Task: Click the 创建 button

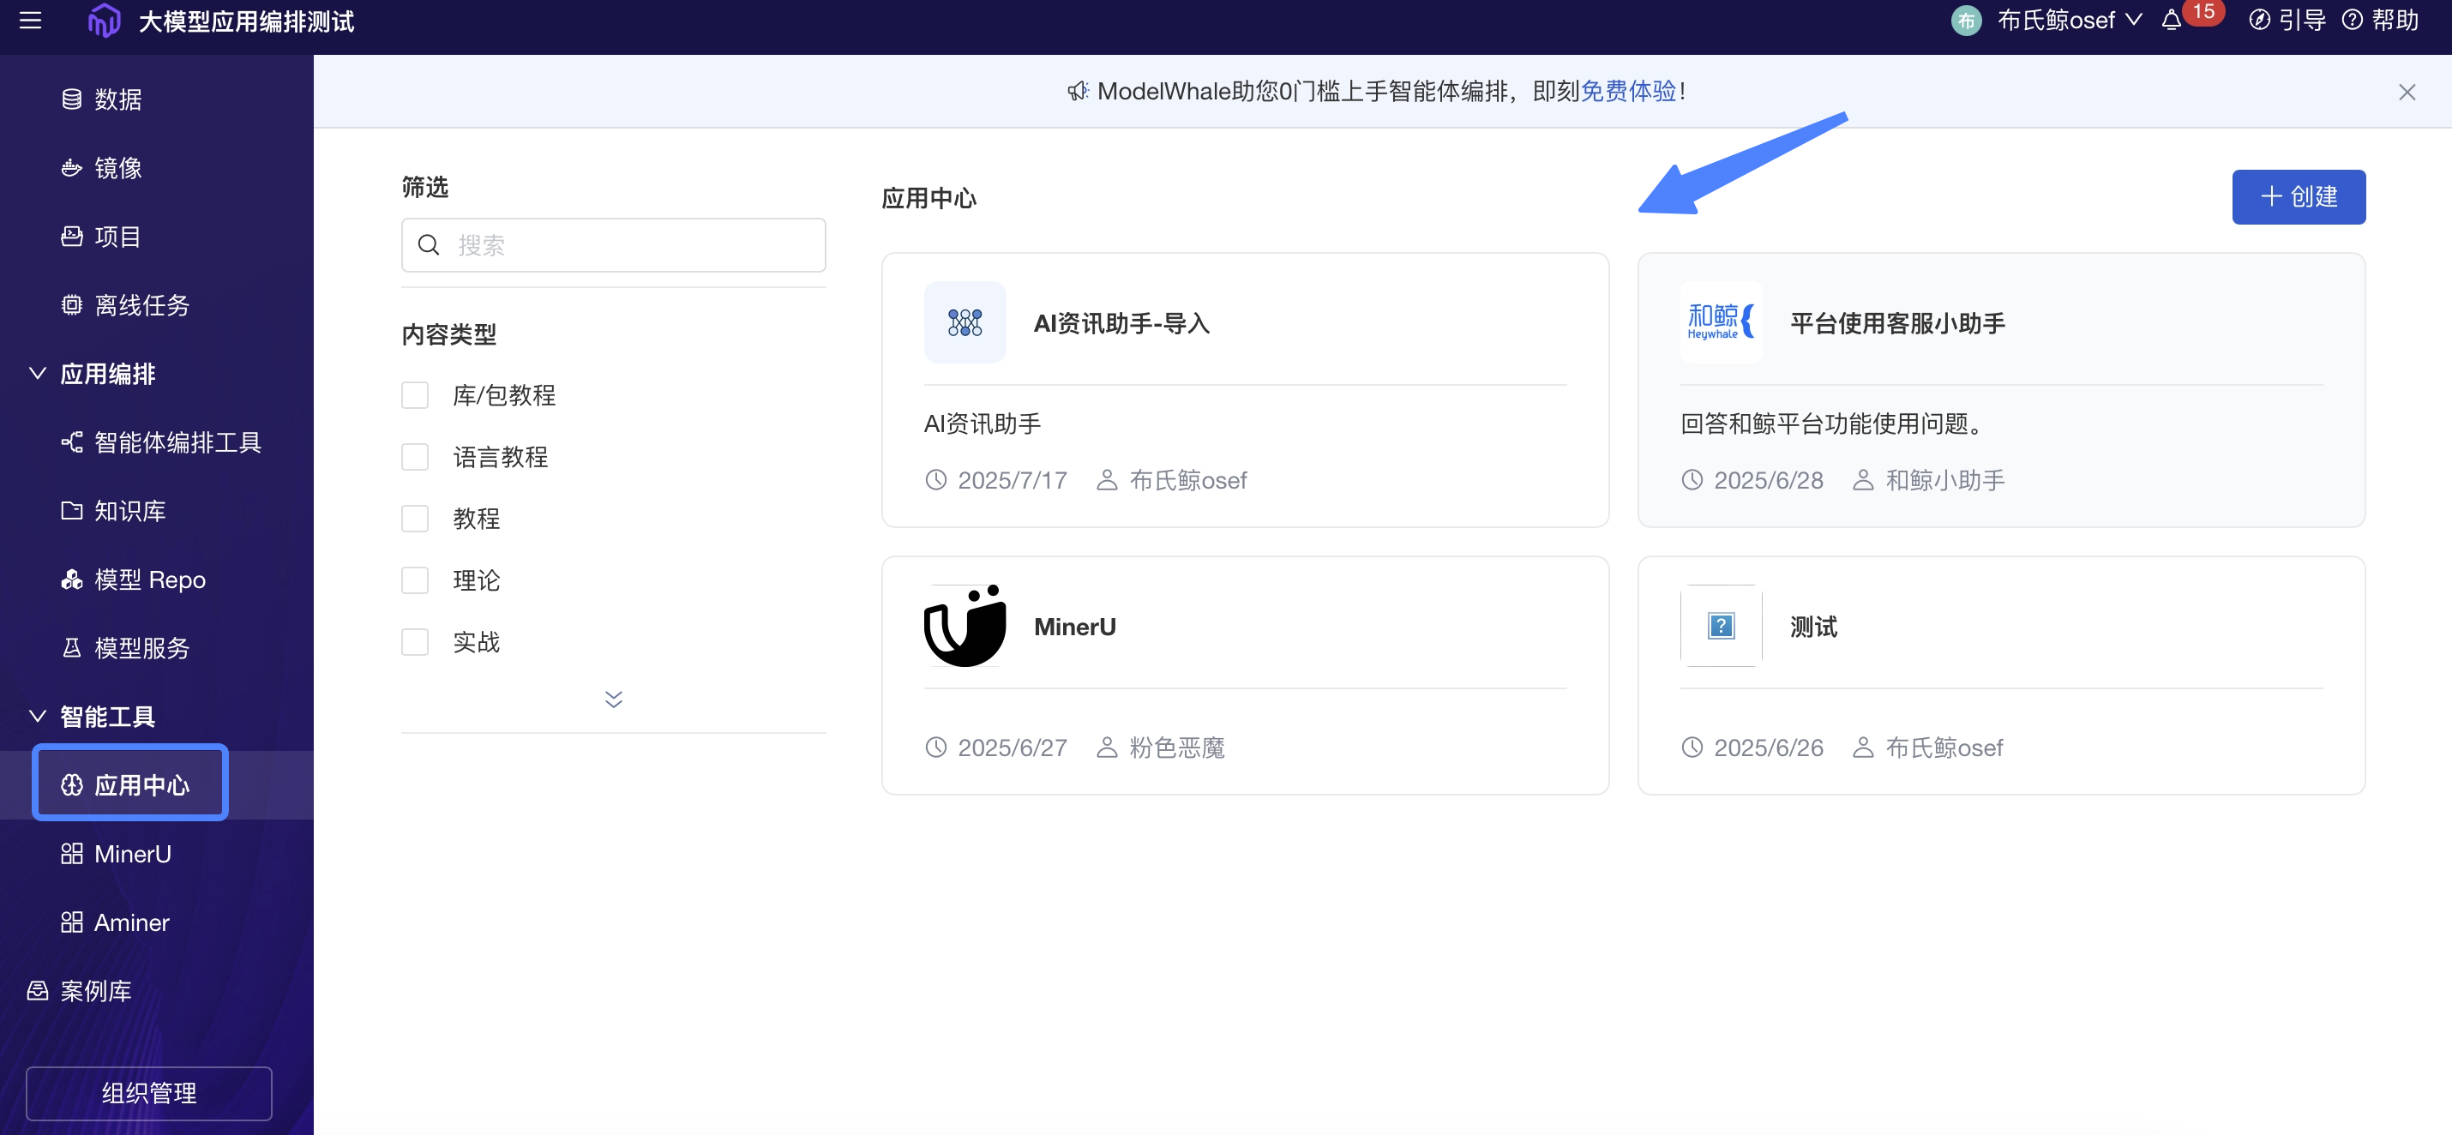Action: tap(2298, 197)
